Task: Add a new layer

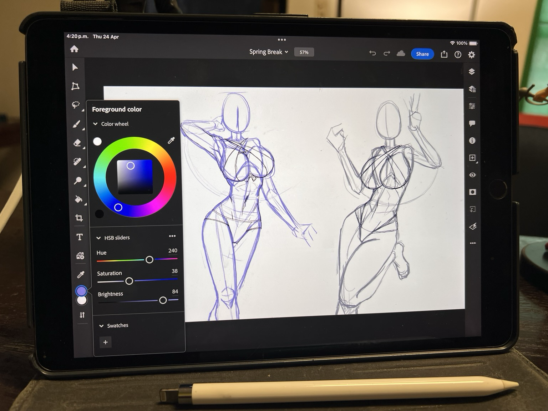Action: (x=472, y=158)
